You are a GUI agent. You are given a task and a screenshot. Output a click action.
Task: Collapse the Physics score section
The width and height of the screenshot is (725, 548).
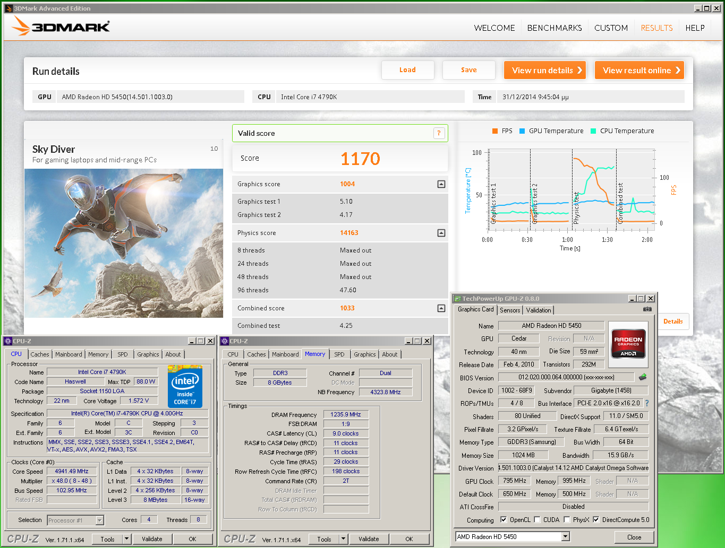[441, 233]
